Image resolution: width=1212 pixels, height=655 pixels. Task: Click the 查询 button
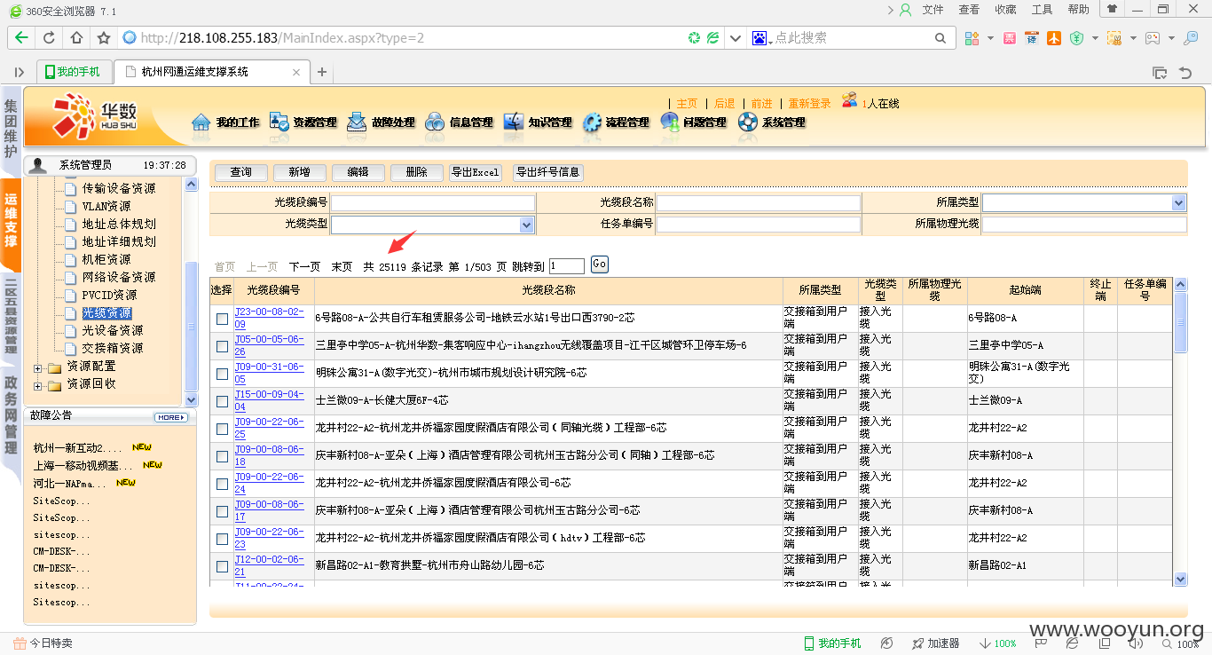click(x=241, y=173)
